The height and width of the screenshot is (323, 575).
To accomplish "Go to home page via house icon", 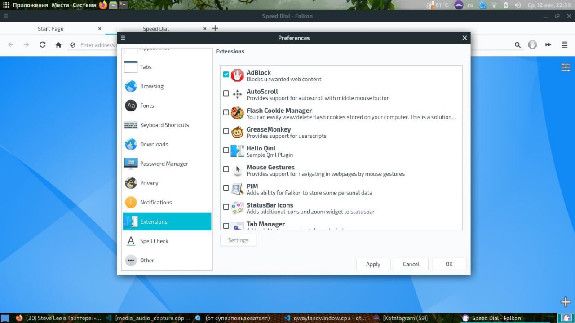I will coord(58,45).
